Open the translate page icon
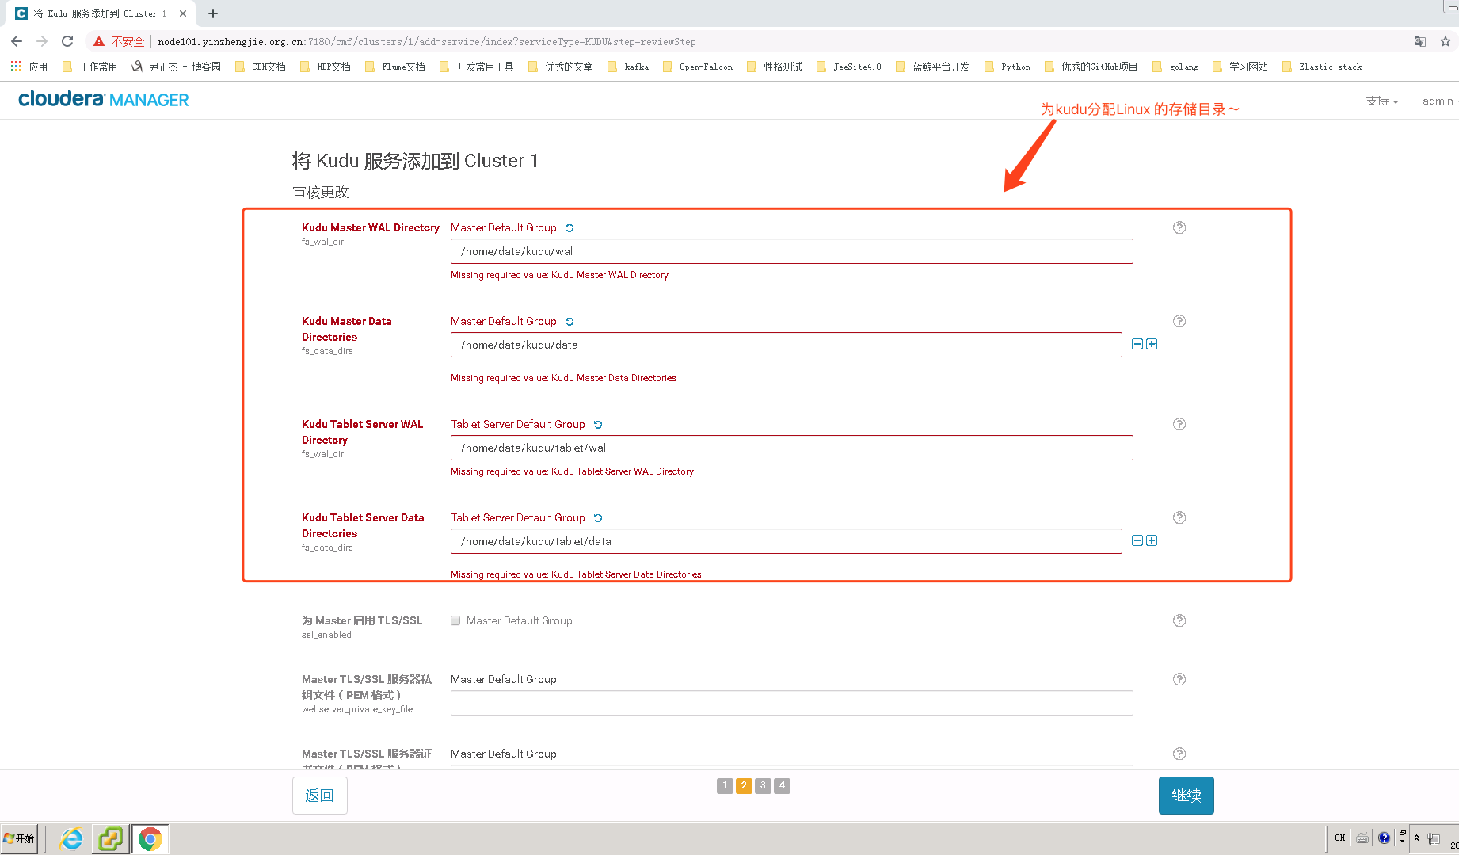This screenshot has width=1459, height=855. pos(1420,41)
